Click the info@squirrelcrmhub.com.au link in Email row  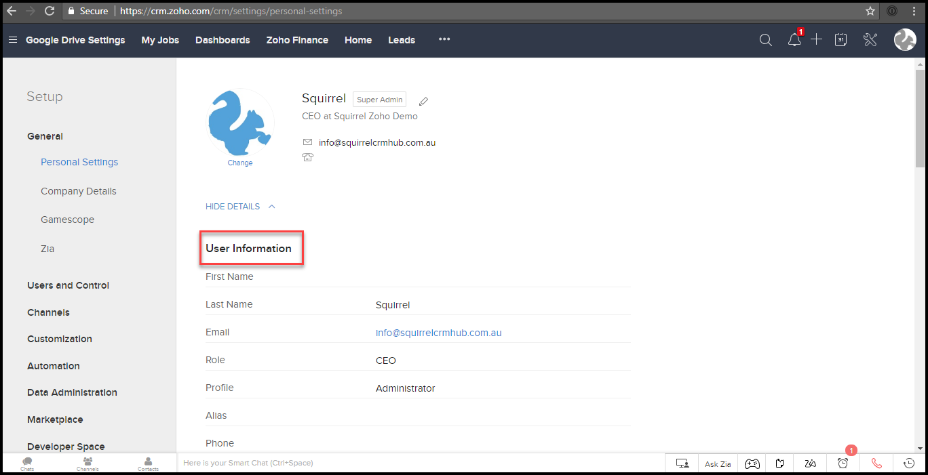click(438, 333)
